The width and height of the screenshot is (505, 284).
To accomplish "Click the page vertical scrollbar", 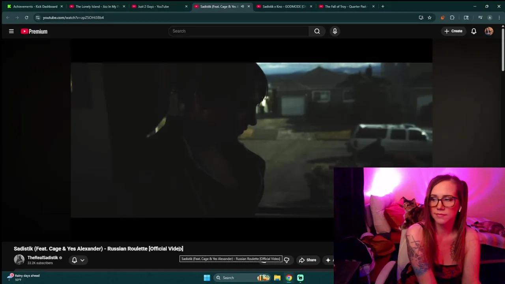I will tap(503, 49).
